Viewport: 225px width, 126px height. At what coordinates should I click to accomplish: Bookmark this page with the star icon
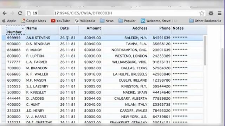[202, 13]
